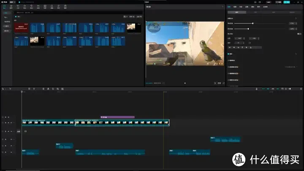This screenshot has height=171, width=304.
Task: Collapse the Local item in left sidebar
Action: tap(6, 13)
